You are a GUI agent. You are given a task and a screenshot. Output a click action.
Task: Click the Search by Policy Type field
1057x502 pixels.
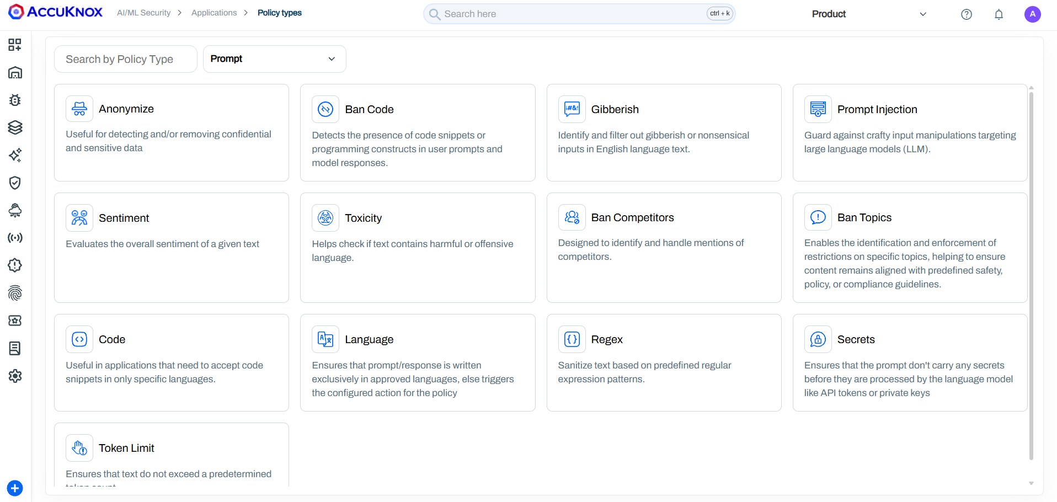pyautogui.click(x=125, y=59)
